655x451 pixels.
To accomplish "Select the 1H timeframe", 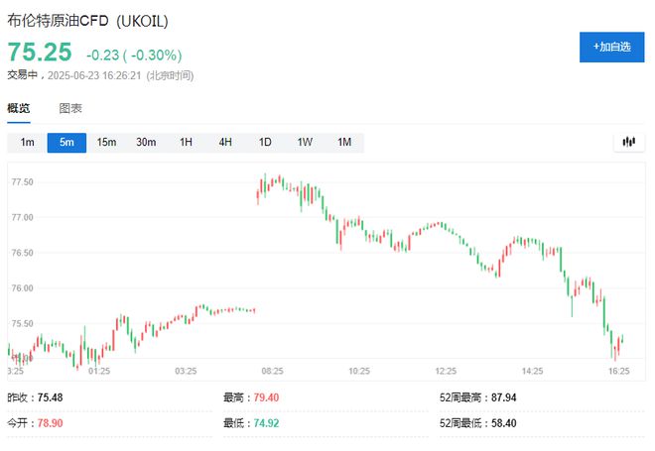I will coord(186,143).
